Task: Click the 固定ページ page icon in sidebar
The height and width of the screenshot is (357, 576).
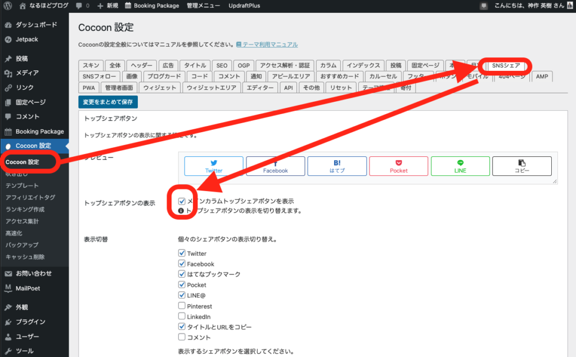Action: (8, 102)
